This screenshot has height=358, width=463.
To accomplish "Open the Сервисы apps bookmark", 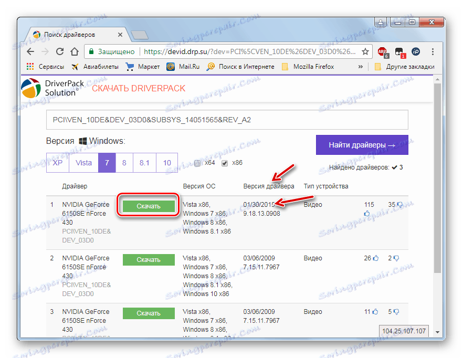I will (46, 67).
